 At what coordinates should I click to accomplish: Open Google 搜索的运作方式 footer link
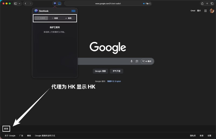pyautogui.click(x=45, y=136)
